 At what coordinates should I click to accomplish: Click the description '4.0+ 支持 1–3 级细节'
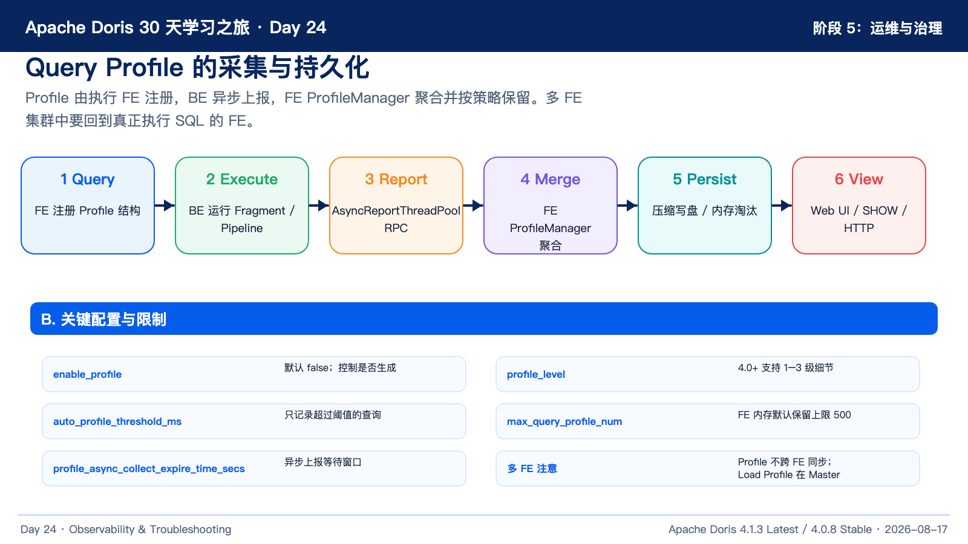point(785,368)
